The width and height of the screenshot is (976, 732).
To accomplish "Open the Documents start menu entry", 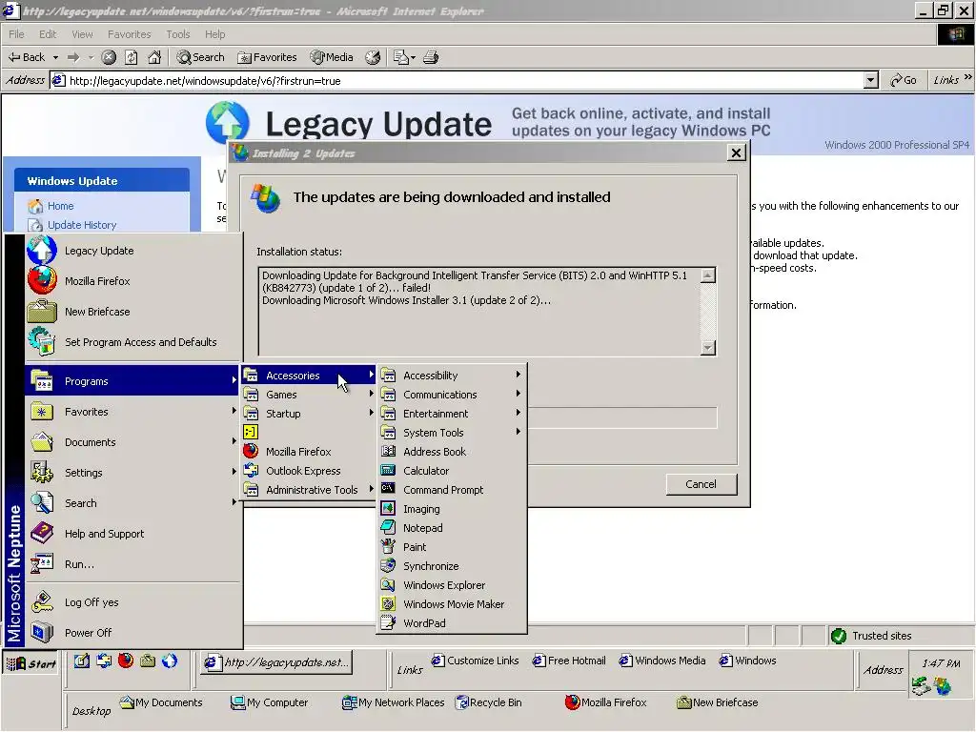I will tap(133, 442).
